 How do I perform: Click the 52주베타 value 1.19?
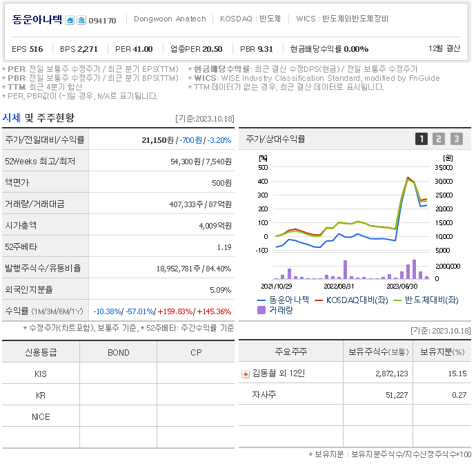[x=224, y=247]
